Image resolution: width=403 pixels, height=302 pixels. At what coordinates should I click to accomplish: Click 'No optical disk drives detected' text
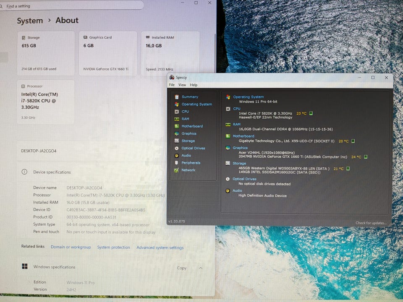(264, 184)
